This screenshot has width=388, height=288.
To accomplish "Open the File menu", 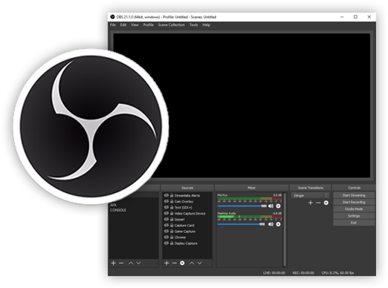I will pos(113,24).
